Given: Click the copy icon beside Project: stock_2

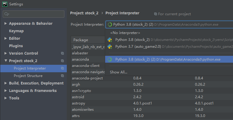Looking at the screenshot, I should click(62, 61).
